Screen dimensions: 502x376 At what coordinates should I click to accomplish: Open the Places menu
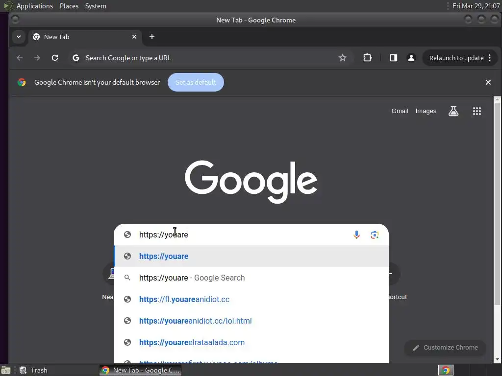click(69, 6)
